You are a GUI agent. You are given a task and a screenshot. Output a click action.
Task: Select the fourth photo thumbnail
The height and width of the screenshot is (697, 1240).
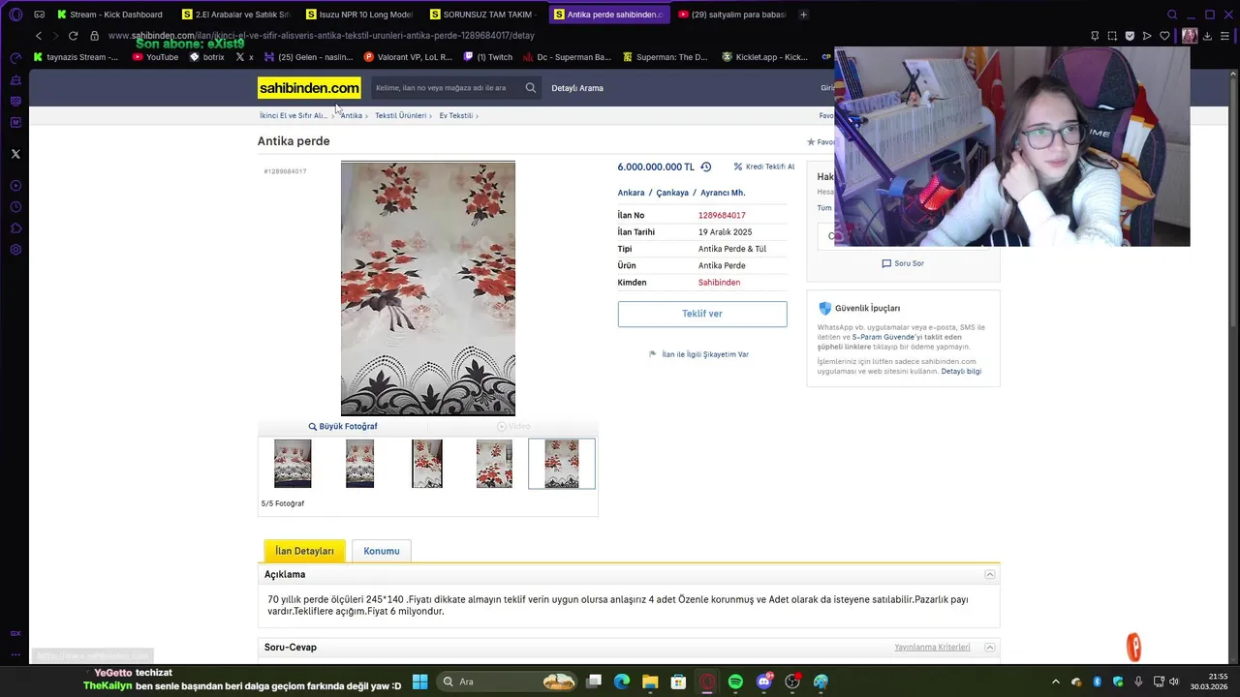[494, 464]
